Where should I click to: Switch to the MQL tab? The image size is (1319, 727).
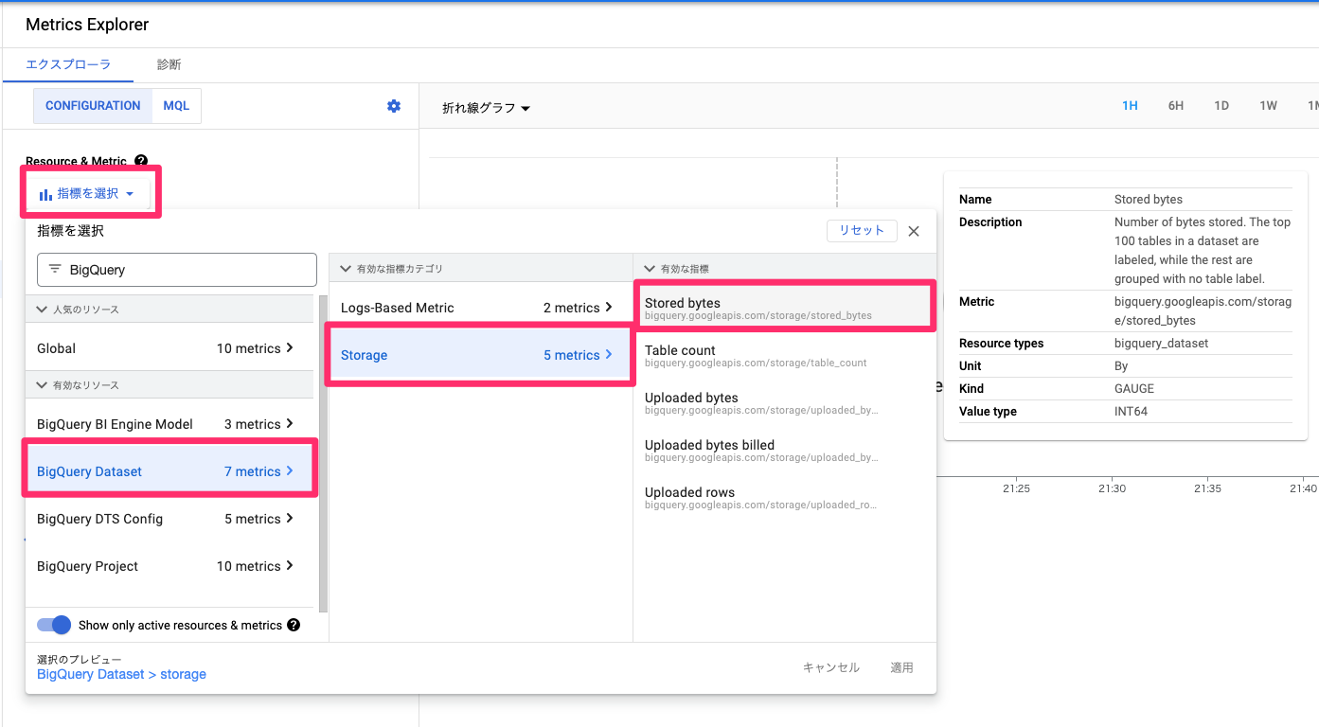click(x=176, y=106)
